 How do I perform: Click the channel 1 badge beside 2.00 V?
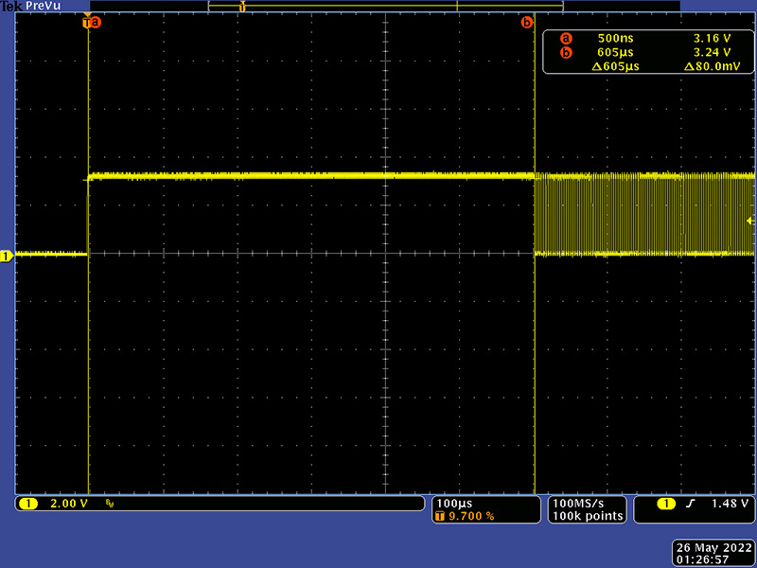point(26,504)
